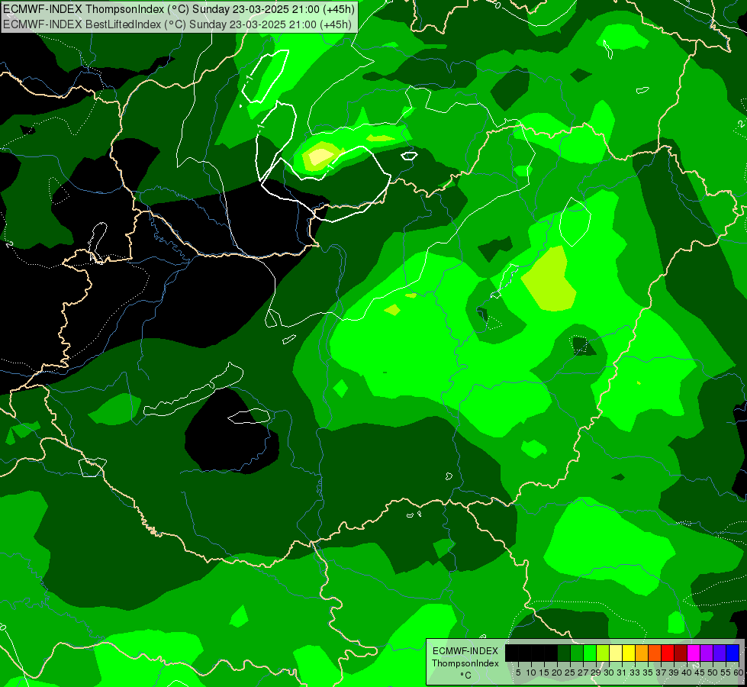Click legend tick label 55
The height and width of the screenshot is (687, 747).
[x=726, y=672]
